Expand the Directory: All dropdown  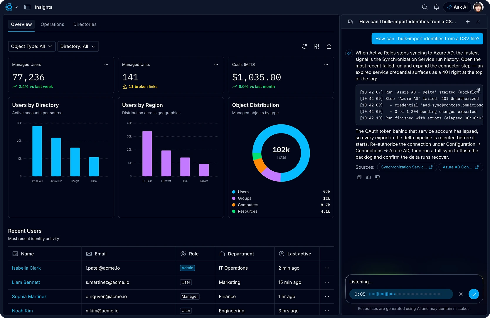78,46
